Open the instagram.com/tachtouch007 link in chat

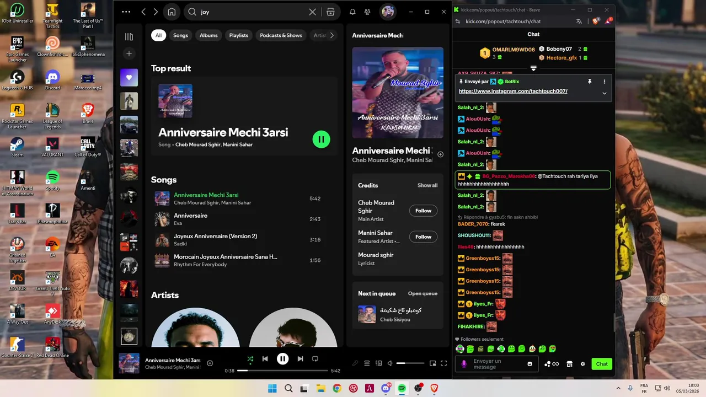513,91
